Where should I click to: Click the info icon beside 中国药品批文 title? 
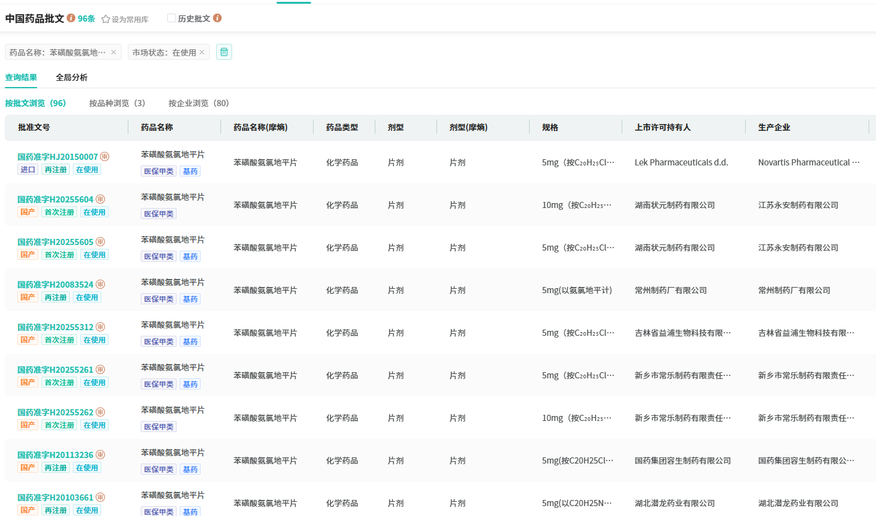point(71,19)
